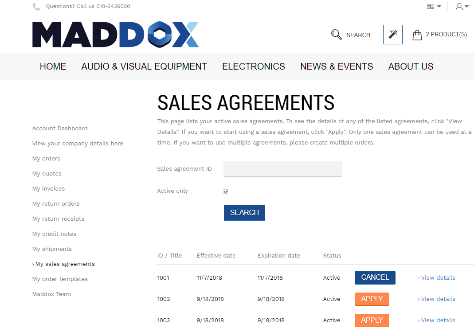Viewport: 474px width, 332px height.
Task: Open My orders in the sidebar
Action: coord(46,159)
